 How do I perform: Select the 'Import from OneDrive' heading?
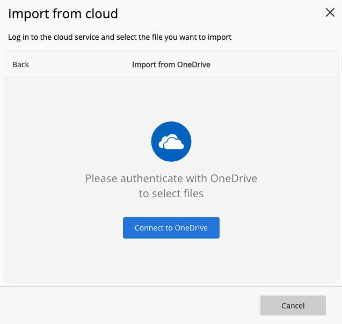click(171, 64)
